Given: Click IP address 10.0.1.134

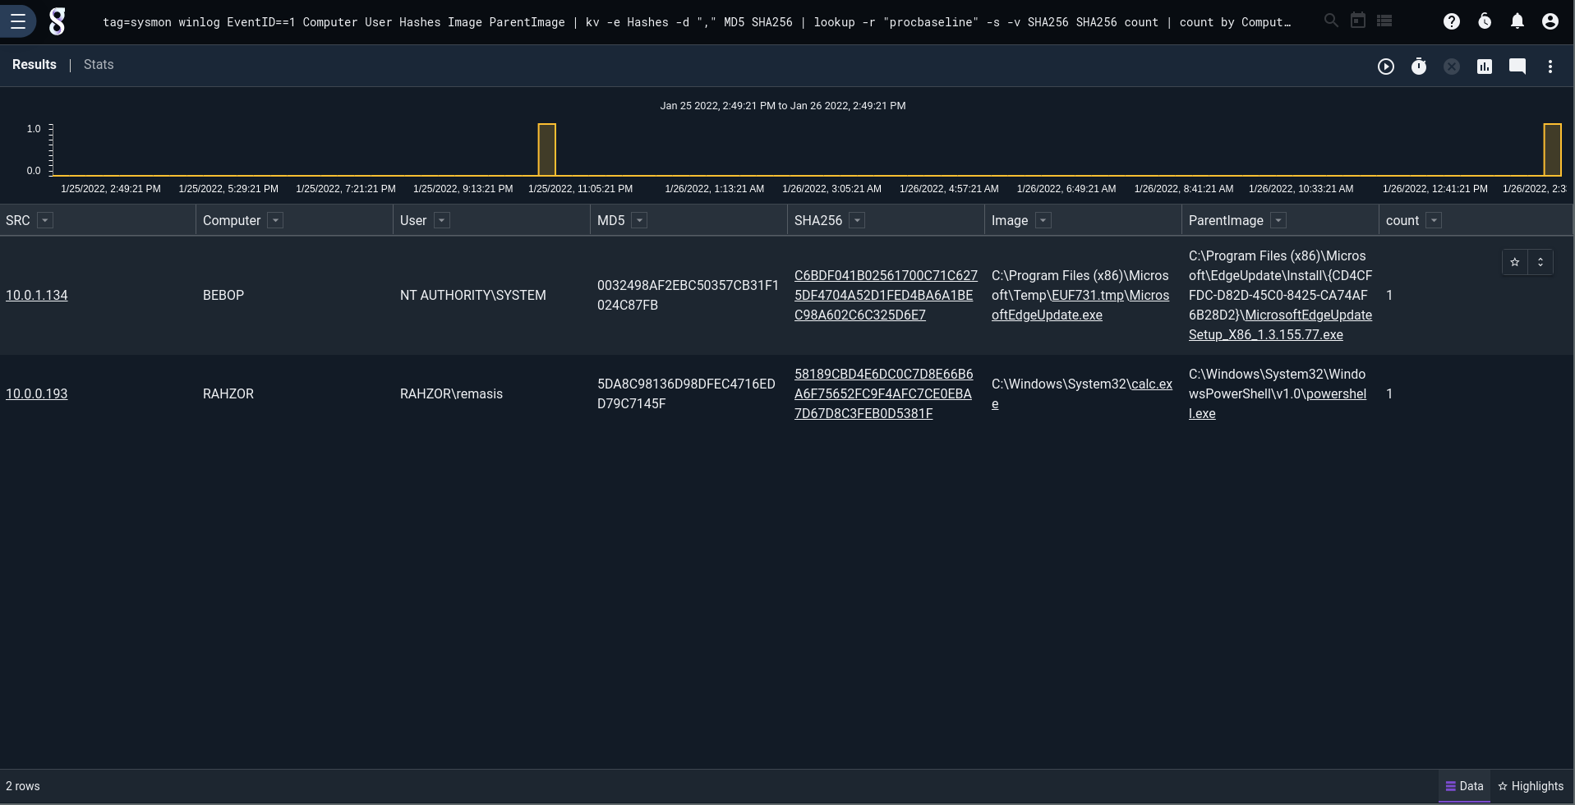Looking at the screenshot, I should coord(37,295).
